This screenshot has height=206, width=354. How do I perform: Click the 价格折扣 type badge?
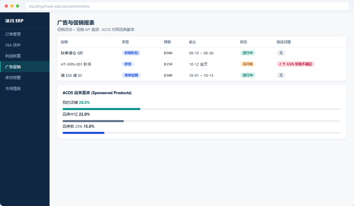[x=131, y=53]
